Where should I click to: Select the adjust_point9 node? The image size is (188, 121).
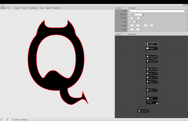point(152,69)
